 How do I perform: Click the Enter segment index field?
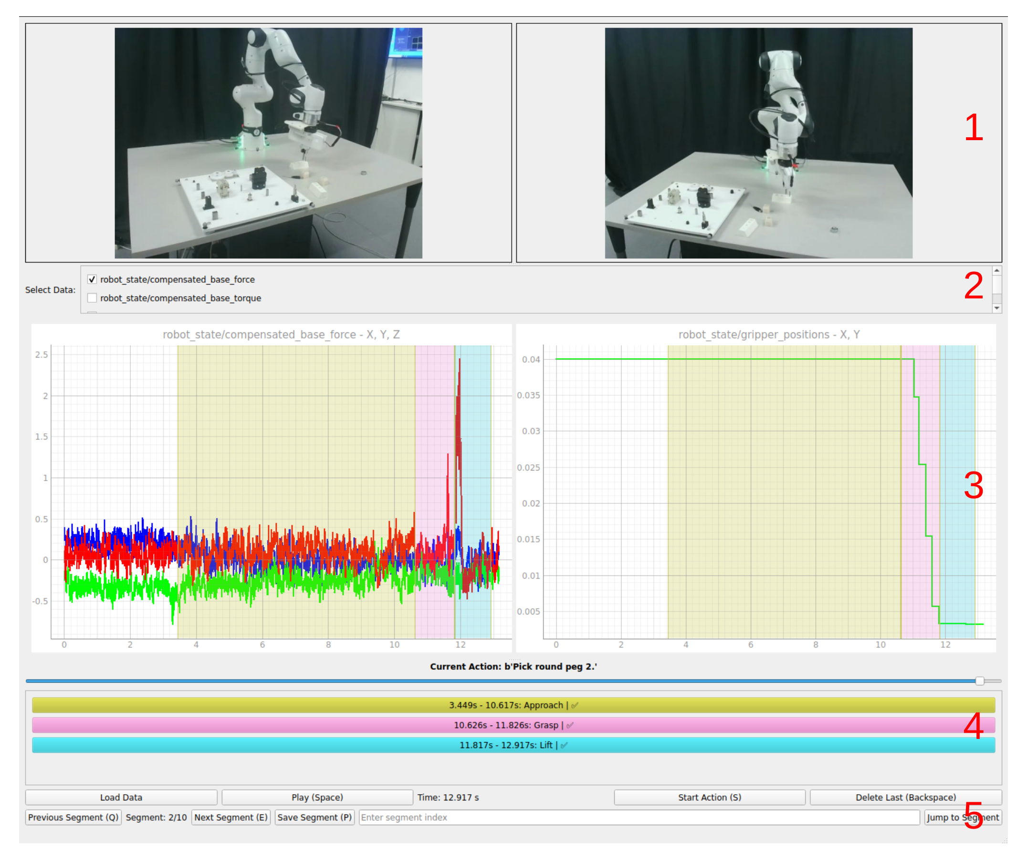[x=639, y=818]
